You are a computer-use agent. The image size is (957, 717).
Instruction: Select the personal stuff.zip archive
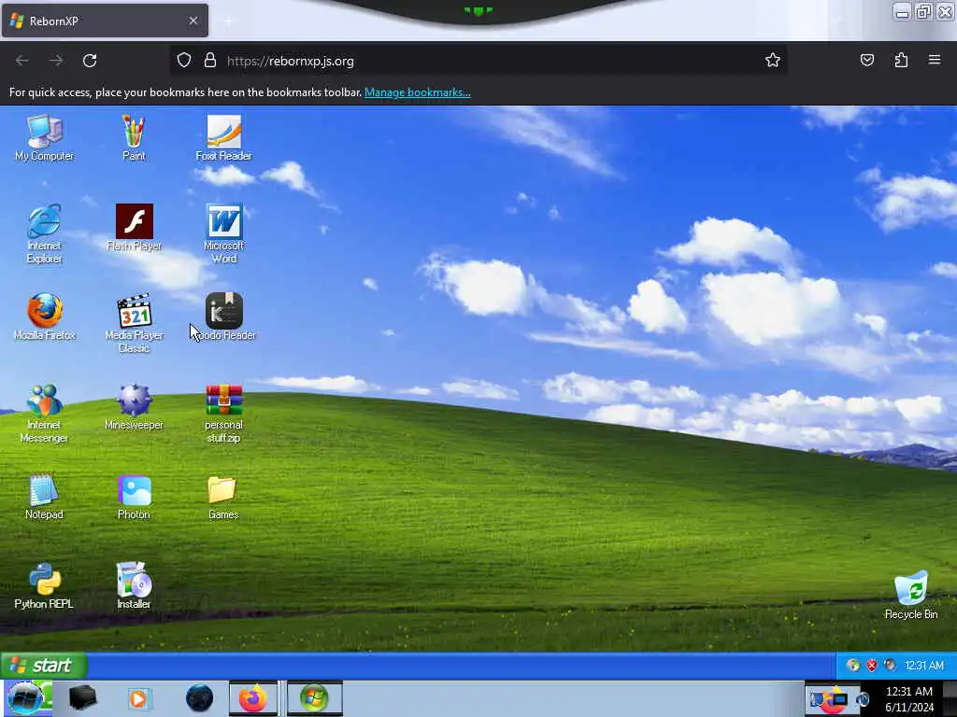(x=224, y=414)
